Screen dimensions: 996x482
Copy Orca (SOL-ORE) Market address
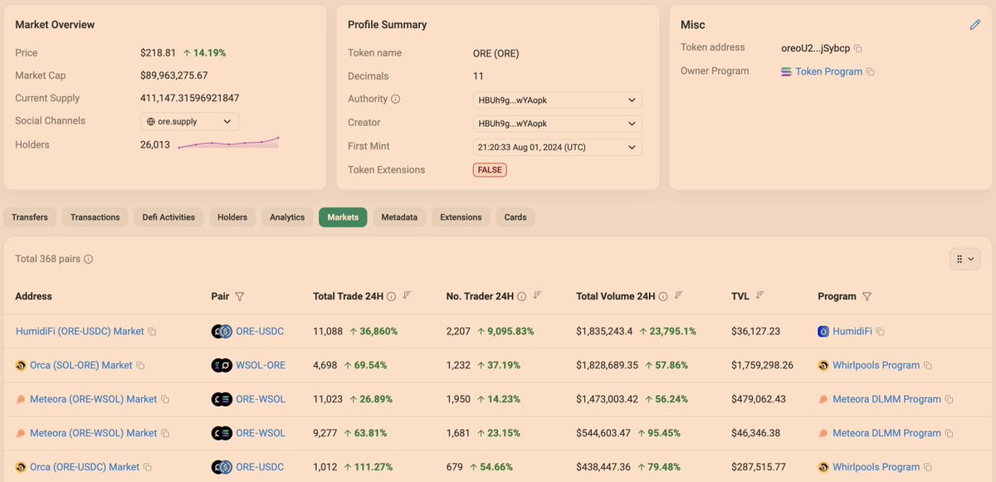(x=140, y=366)
